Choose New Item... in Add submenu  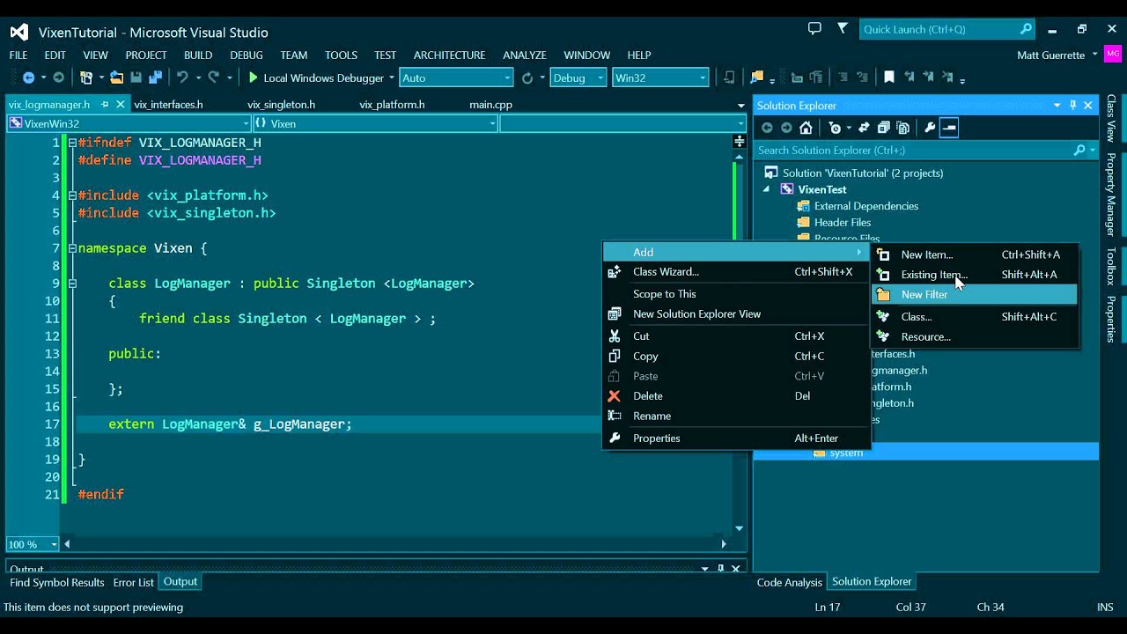[x=975, y=254]
